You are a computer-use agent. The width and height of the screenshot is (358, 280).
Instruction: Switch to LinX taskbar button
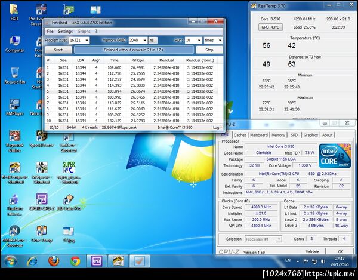coord(140,261)
